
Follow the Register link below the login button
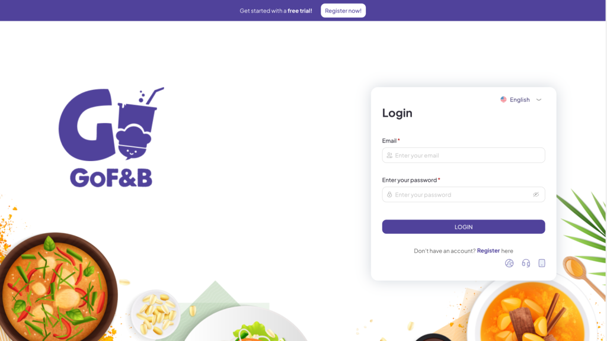[x=488, y=250]
